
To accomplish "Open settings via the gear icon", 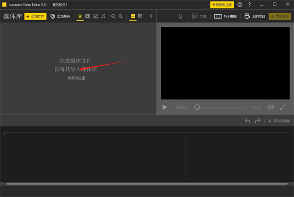I will 240,5.
